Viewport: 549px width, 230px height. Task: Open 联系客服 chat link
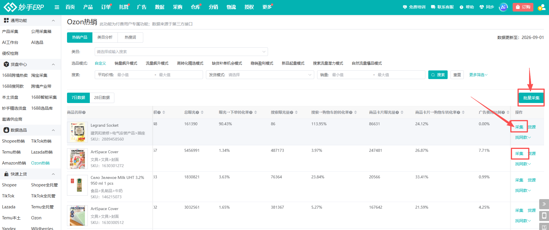(442, 7)
